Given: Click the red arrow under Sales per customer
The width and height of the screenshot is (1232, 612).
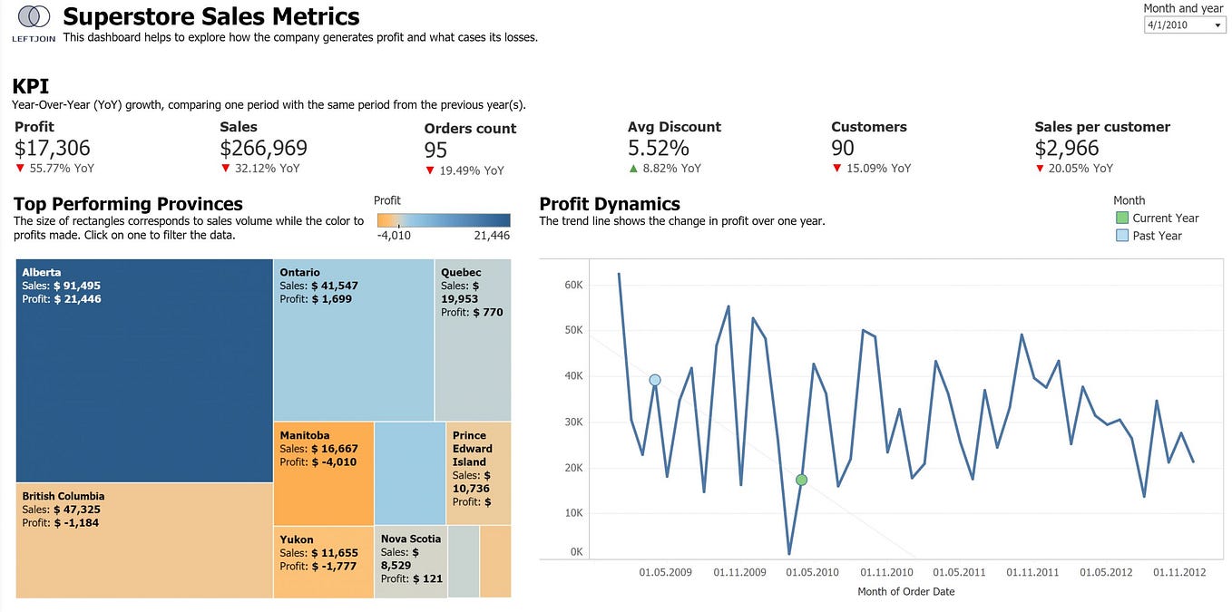Looking at the screenshot, I should click(1039, 169).
